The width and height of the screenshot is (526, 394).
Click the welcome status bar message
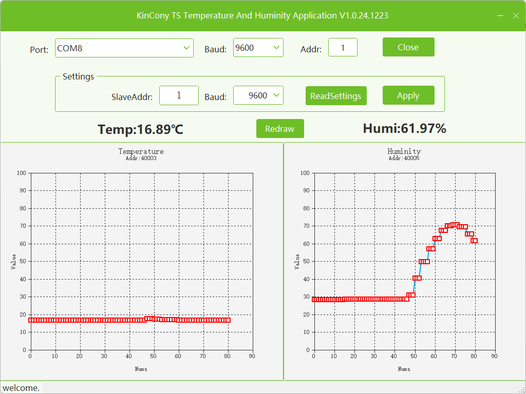[x=21, y=388]
